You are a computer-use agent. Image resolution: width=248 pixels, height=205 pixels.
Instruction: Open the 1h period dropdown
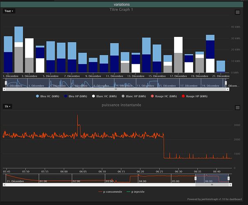tap(8, 106)
